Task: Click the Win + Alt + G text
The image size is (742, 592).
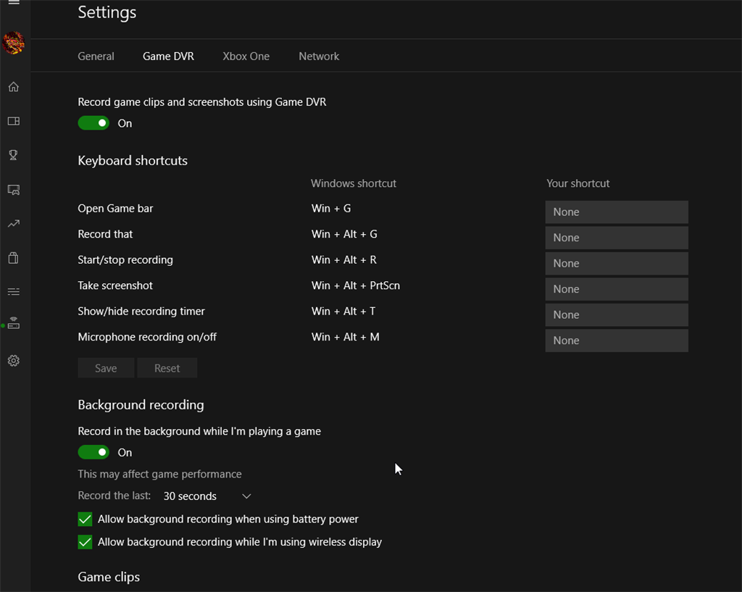Action: (344, 234)
